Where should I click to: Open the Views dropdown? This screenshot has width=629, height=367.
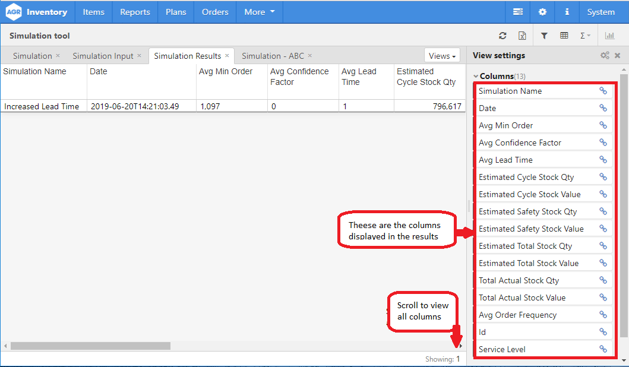coord(442,56)
